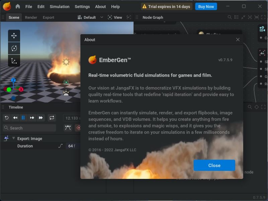Fast forward the timeline

tap(41, 118)
